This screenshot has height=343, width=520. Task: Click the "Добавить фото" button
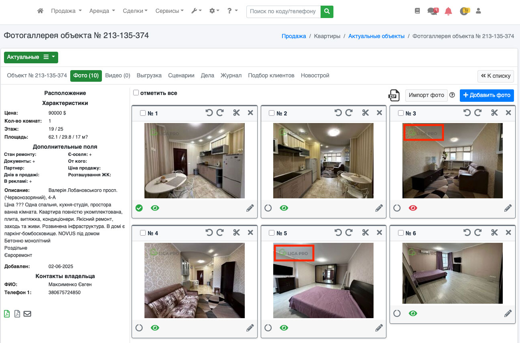(x=486, y=95)
